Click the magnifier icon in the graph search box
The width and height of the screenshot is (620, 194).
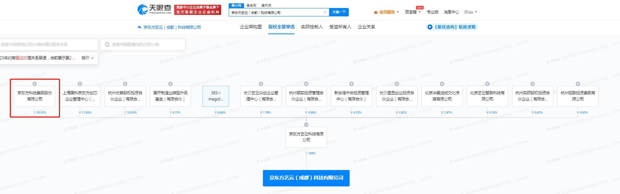pyautogui.click(x=107, y=45)
